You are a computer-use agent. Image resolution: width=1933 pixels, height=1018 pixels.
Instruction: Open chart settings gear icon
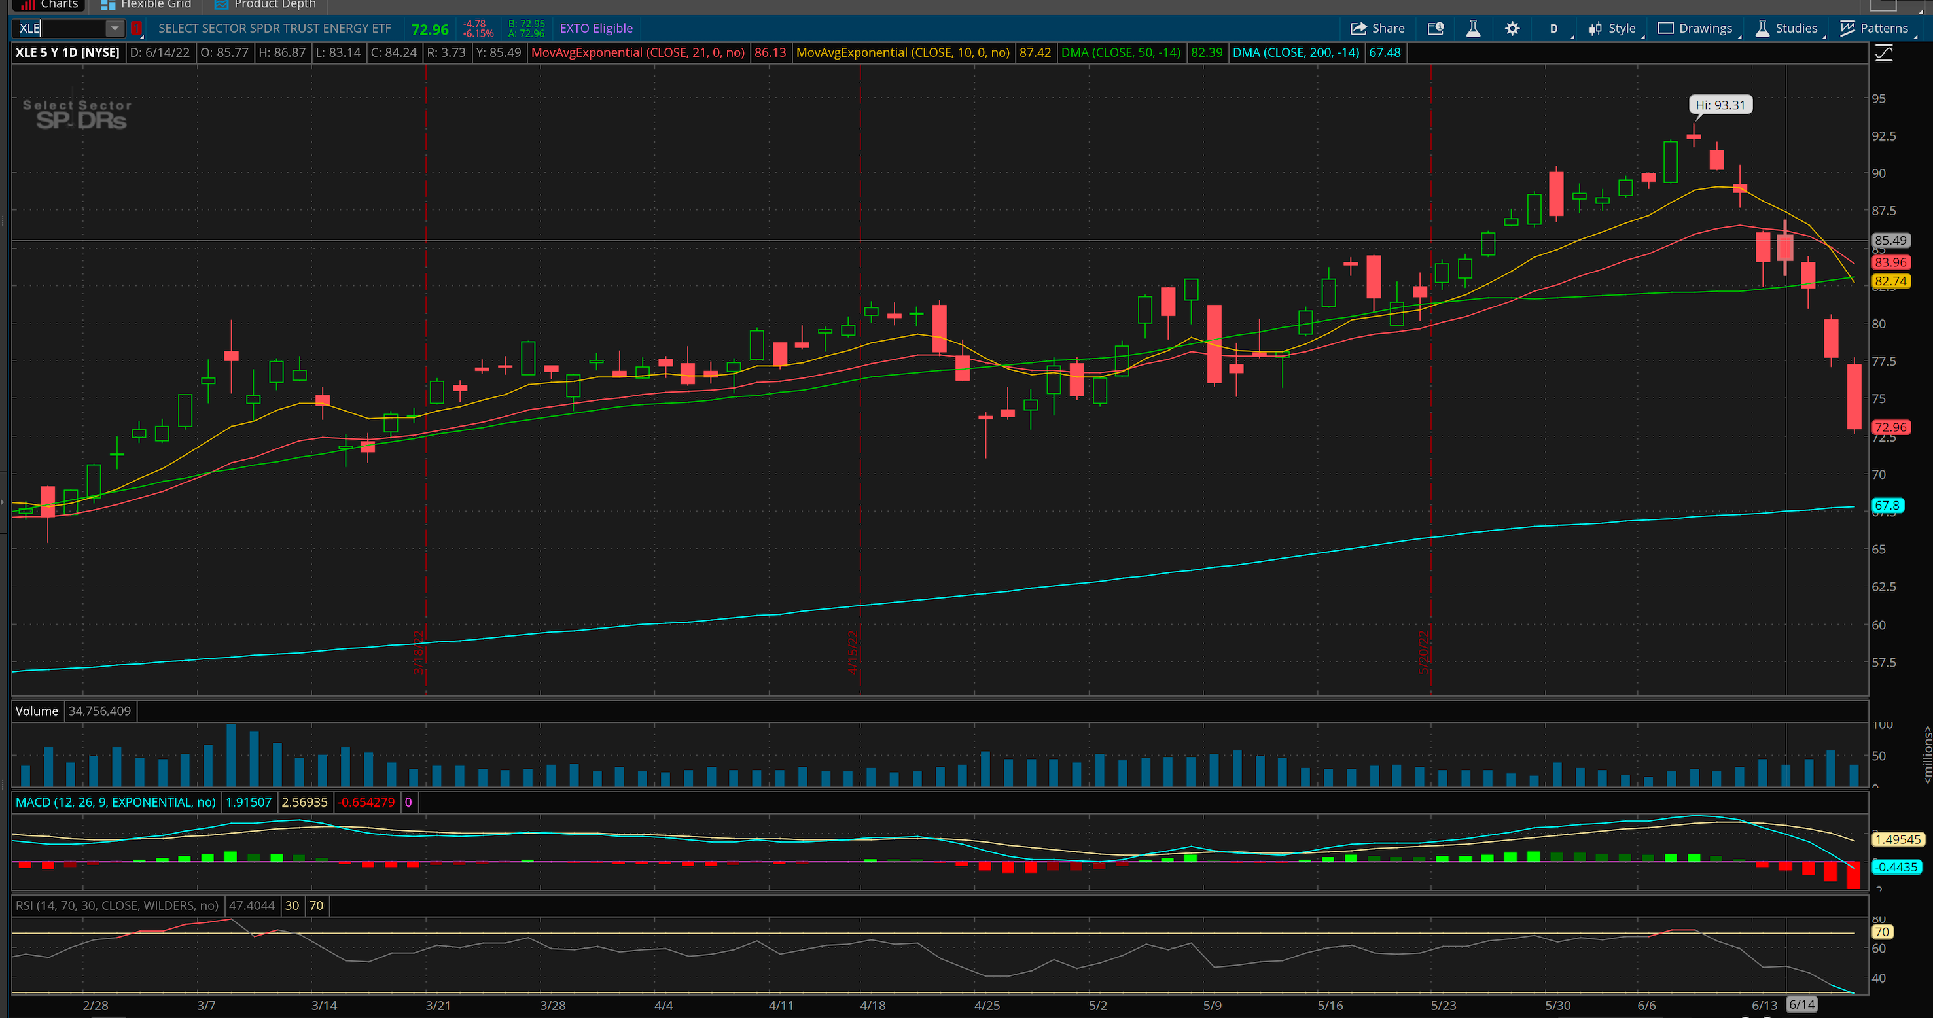(x=1512, y=29)
